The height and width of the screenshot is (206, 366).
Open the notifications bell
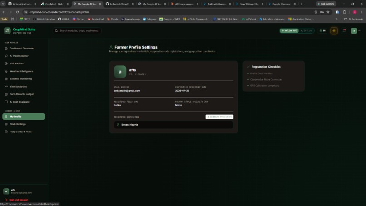pos(344,31)
